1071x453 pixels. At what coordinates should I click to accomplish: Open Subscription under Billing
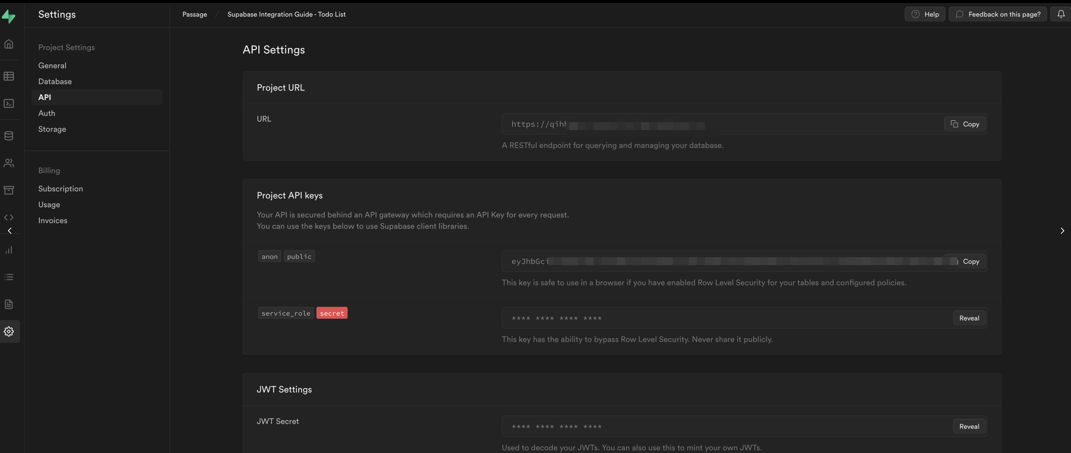click(x=61, y=189)
